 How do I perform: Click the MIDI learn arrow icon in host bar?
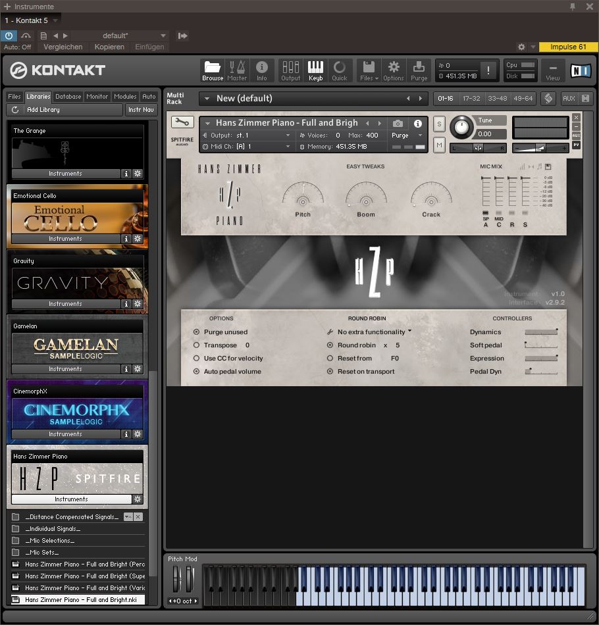(182, 36)
